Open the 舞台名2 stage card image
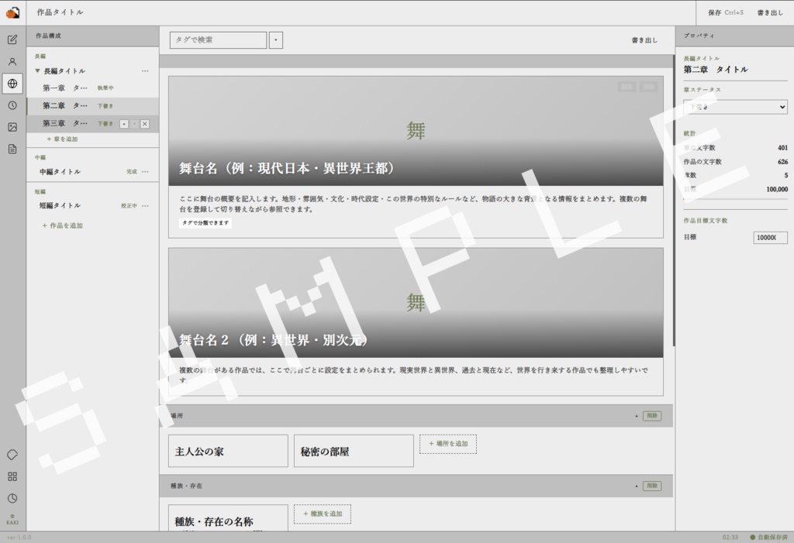Image resolution: width=794 pixels, height=543 pixels. (x=416, y=303)
